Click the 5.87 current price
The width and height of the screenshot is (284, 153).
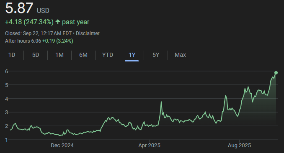pos(19,8)
